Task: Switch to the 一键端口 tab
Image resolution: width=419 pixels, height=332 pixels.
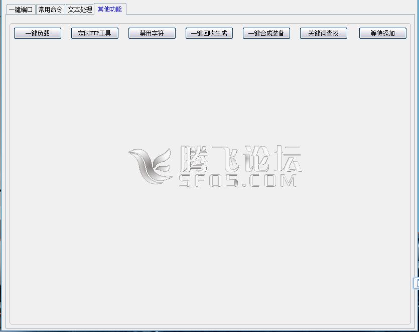Action: 21,10
